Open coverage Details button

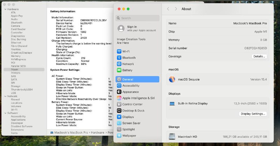[259, 56]
